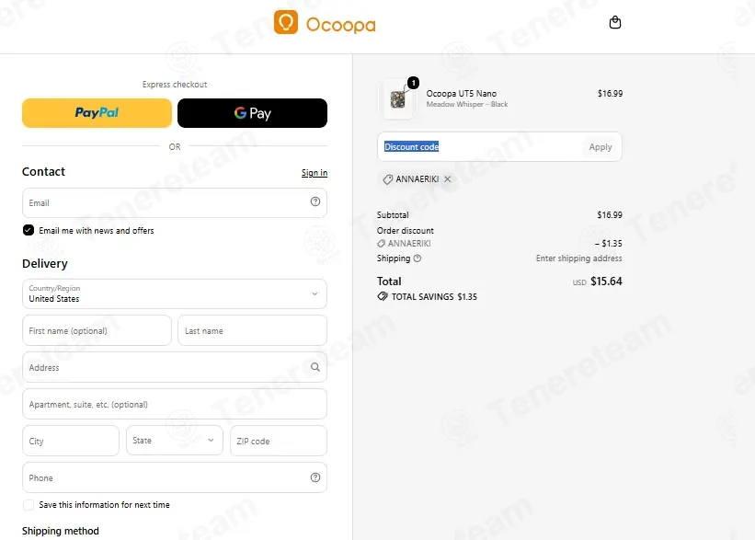Expand the Country/Region dropdown
Viewport: 755px width, 540px height.
[x=175, y=293]
